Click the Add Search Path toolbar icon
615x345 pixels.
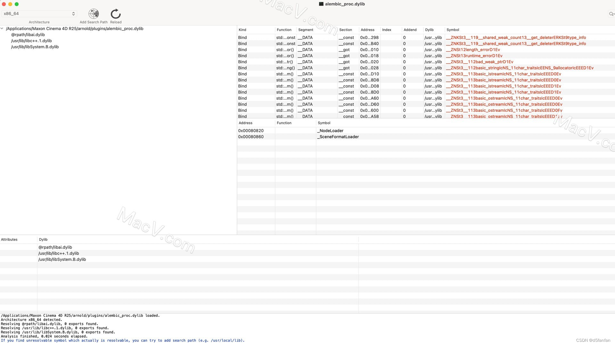[x=93, y=13]
